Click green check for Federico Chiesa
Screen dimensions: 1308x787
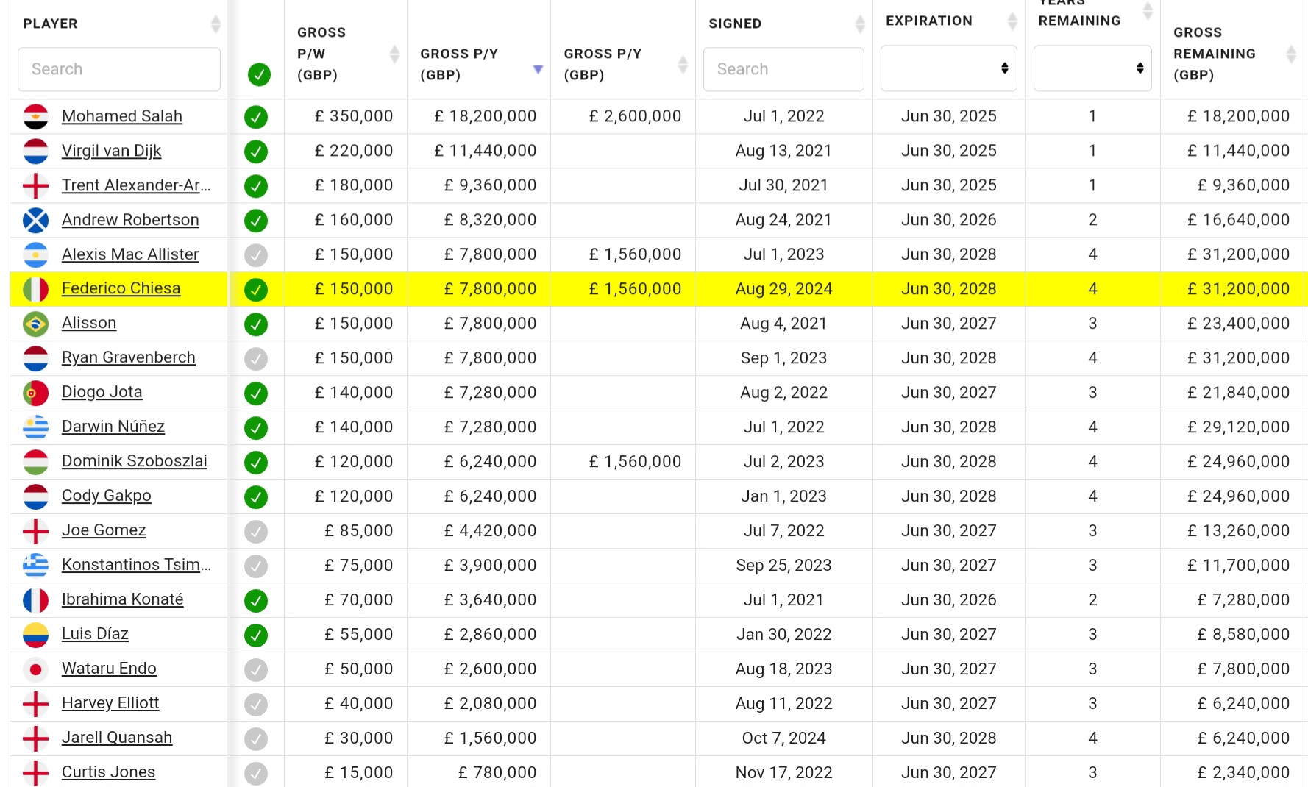(256, 290)
